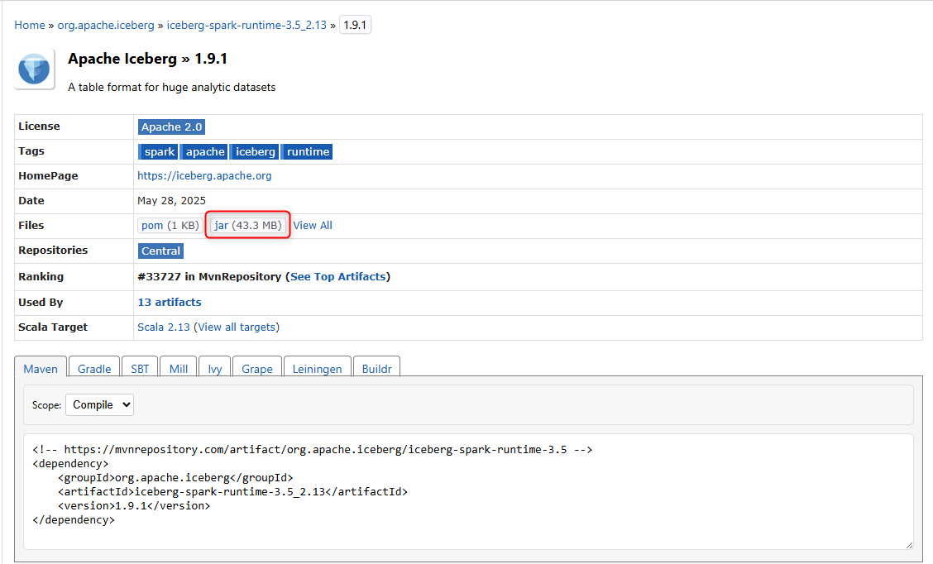The height and width of the screenshot is (564, 933).
Task: Open the Scala 2.13 target link
Action: pos(164,327)
